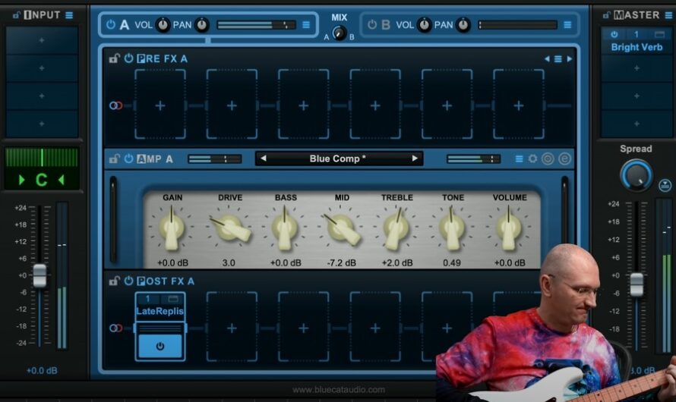676x402 pixels.
Task: Click TONE value 0.49
Action: (452, 262)
